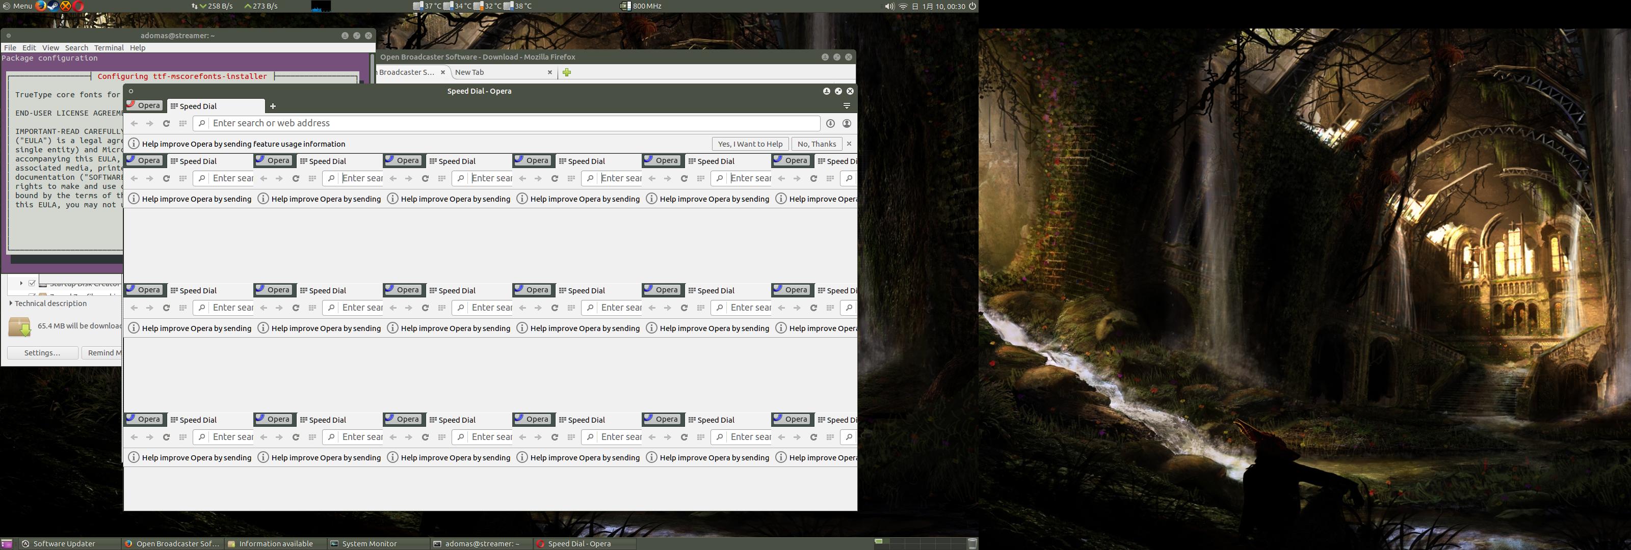Expand the Startup Disk Creator tree row
The height and width of the screenshot is (550, 1631).
pos(21,283)
